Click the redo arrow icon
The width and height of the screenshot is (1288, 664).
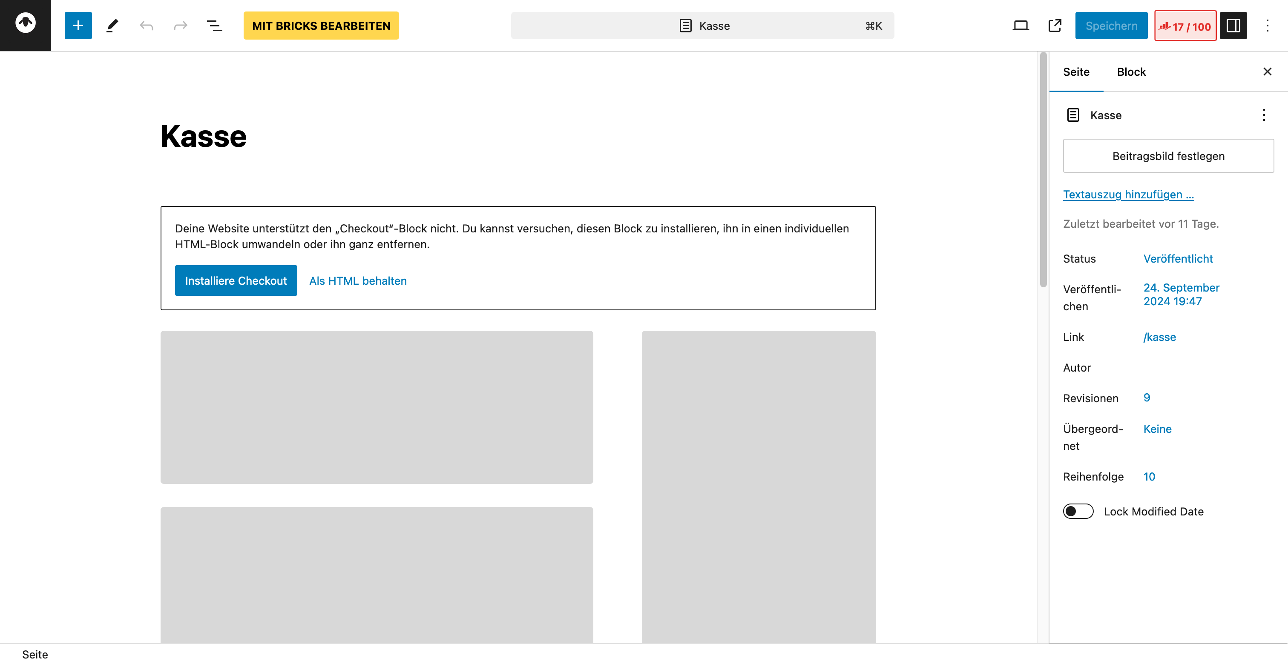click(x=180, y=26)
